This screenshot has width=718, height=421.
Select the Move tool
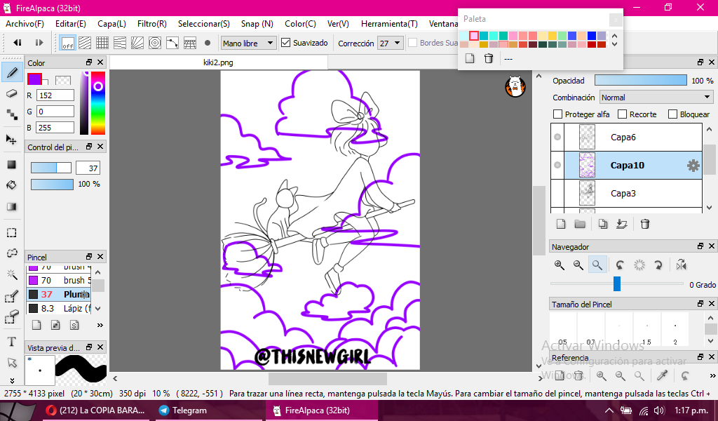(11, 140)
